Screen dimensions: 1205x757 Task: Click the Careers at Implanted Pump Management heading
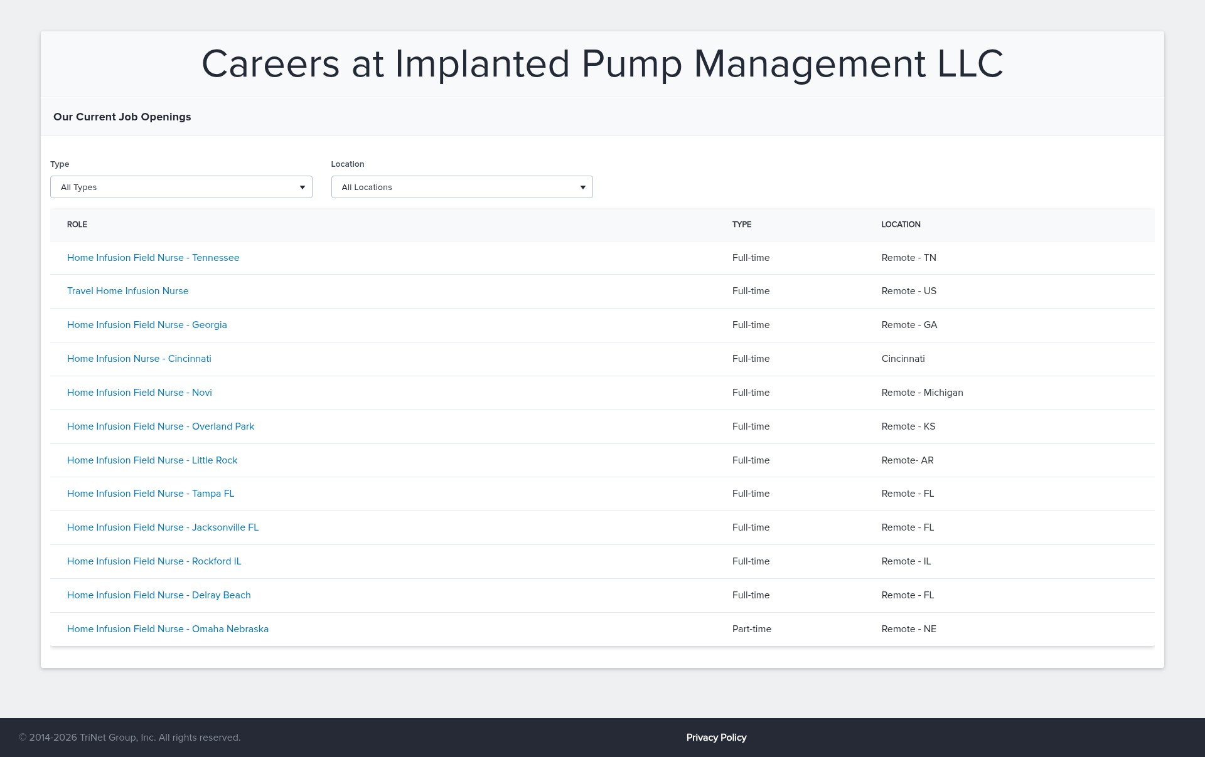click(602, 64)
